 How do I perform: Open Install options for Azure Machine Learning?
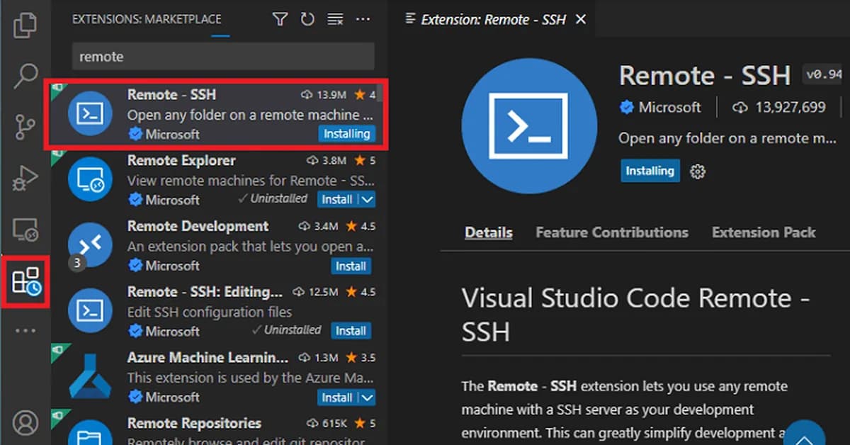pos(368,398)
